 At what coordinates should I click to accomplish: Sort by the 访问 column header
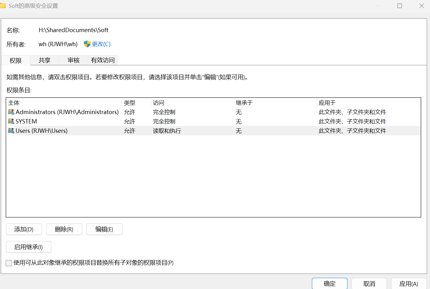click(x=192, y=103)
